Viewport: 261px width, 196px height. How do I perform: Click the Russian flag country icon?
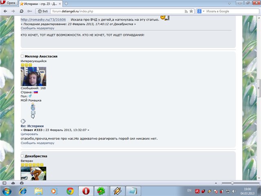click(35, 92)
